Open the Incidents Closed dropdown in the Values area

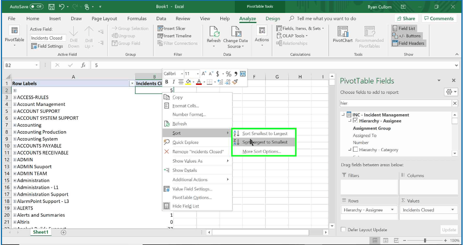pyautogui.click(x=452, y=210)
